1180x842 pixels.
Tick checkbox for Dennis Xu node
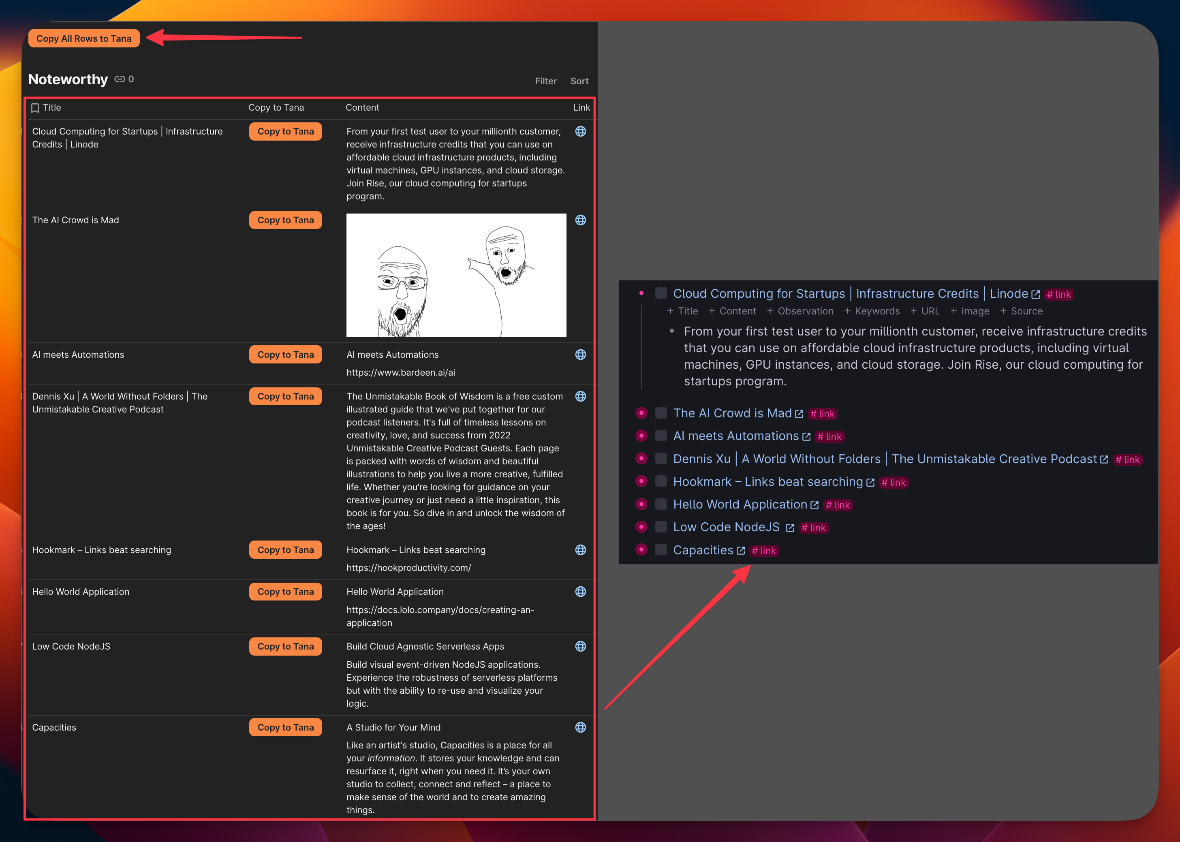coord(661,458)
